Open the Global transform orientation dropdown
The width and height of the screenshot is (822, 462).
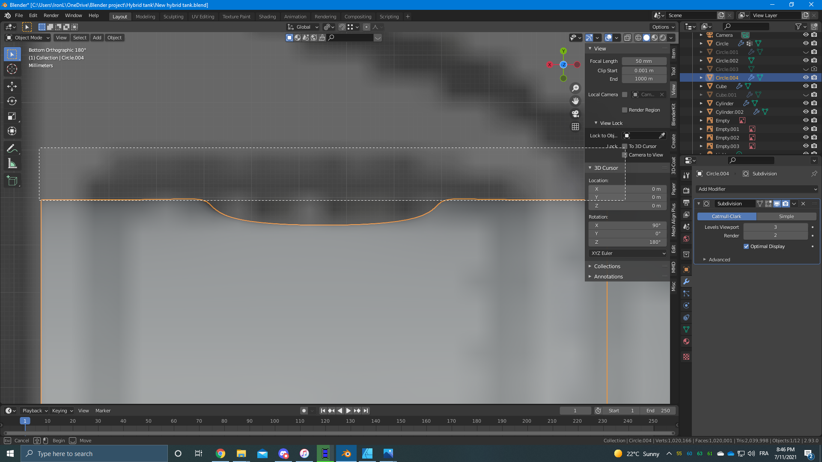pyautogui.click(x=303, y=27)
